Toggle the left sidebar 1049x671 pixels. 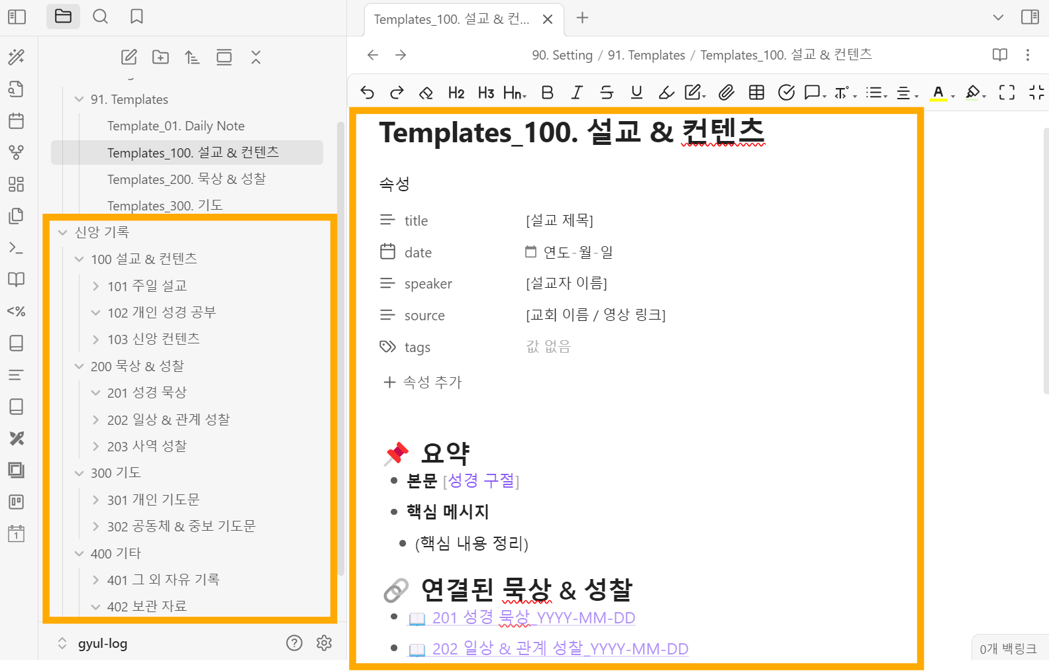coord(17,17)
